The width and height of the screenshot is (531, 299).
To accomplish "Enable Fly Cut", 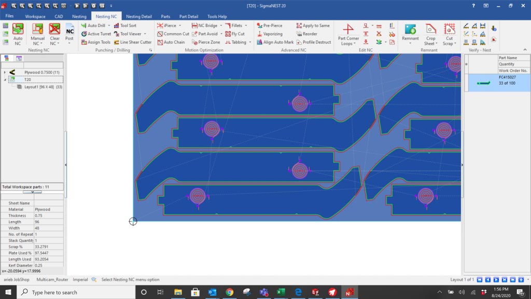I will (x=235, y=34).
